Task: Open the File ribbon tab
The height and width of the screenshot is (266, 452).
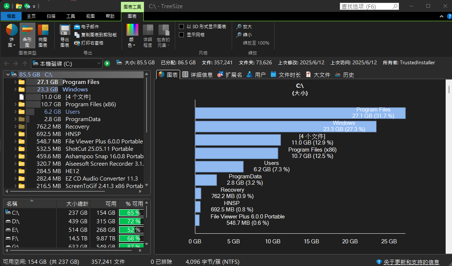Action: pos(11,16)
